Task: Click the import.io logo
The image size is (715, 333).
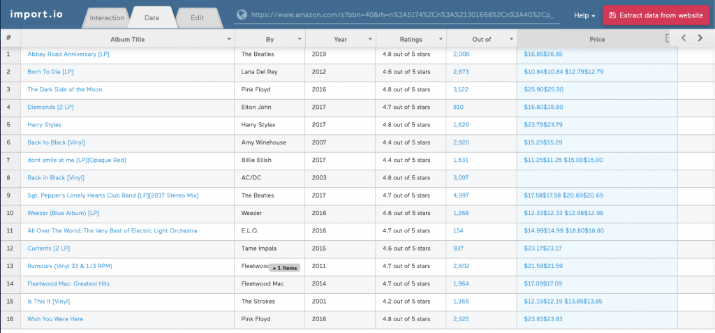Action: pyautogui.click(x=38, y=15)
